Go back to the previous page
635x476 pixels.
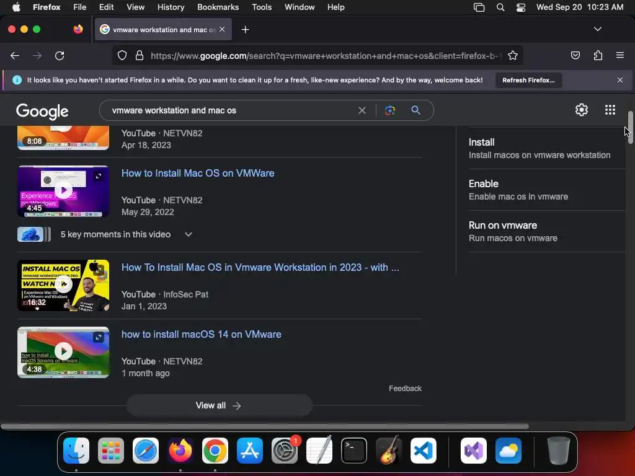pos(15,55)
